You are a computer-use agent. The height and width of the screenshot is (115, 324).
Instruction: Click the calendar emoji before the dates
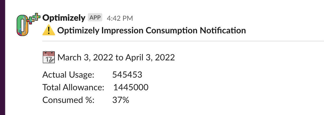click(x=49, y=57)
